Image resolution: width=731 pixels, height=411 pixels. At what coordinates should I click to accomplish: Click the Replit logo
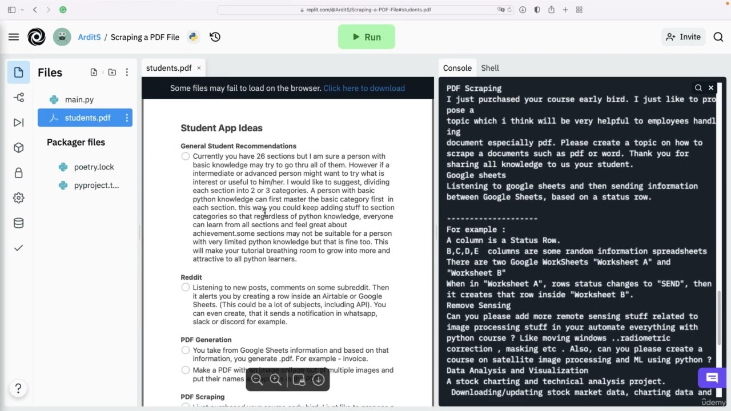point(37,37)
